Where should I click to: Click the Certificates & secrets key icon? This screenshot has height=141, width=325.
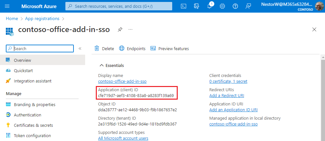click(8, 125)
